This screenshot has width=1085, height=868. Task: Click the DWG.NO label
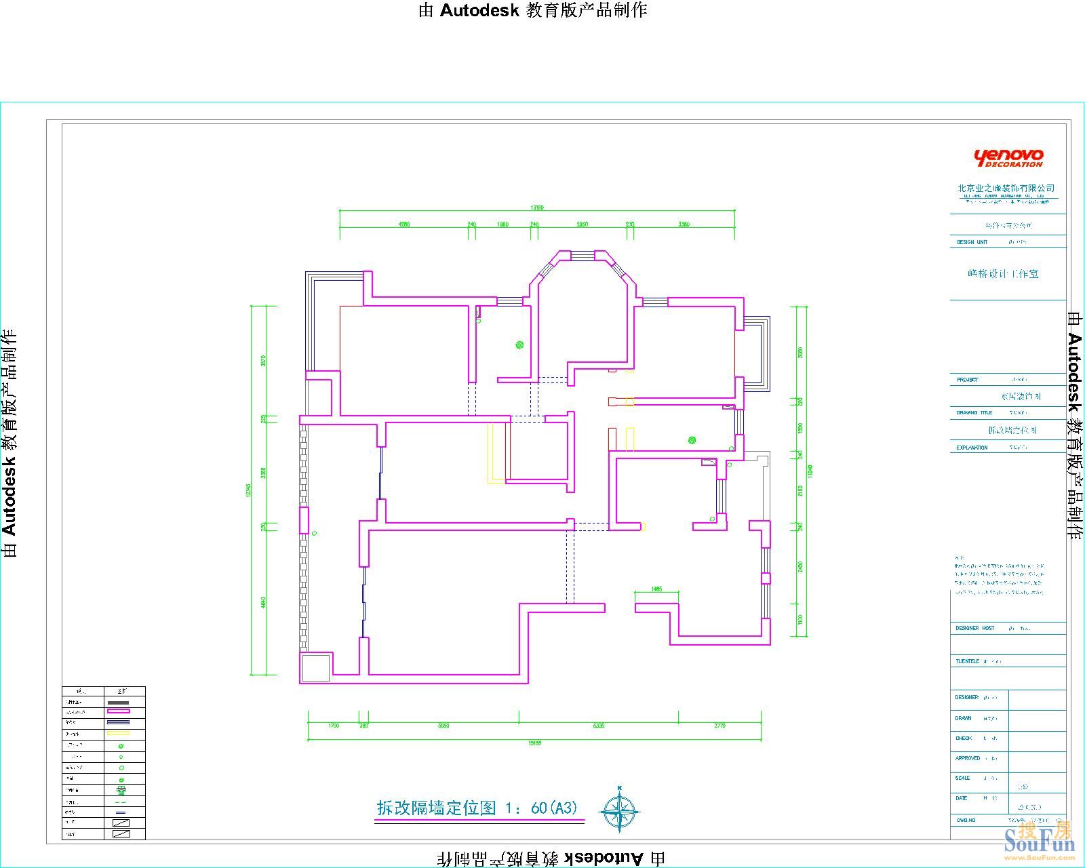(965, 820)
